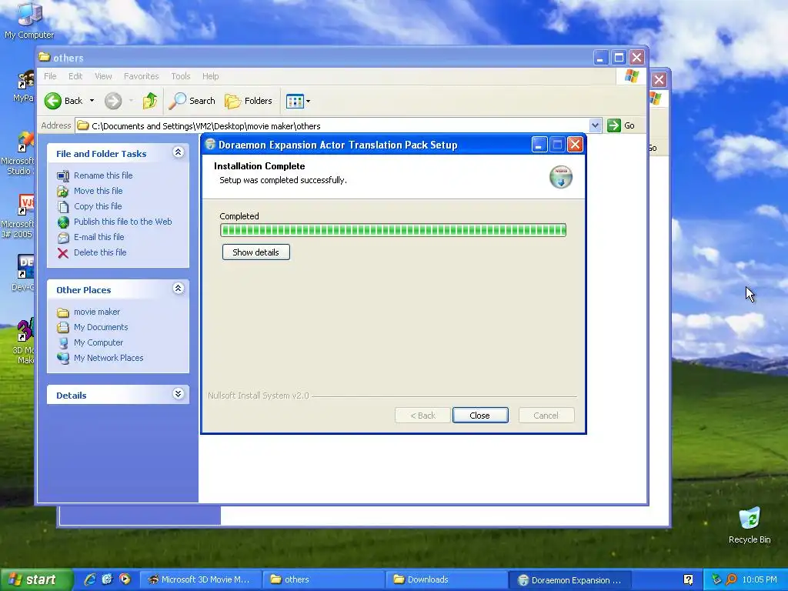Click the Windows flag logo in others window
This screenshot has width=788, height=591.
coord(631,76)
